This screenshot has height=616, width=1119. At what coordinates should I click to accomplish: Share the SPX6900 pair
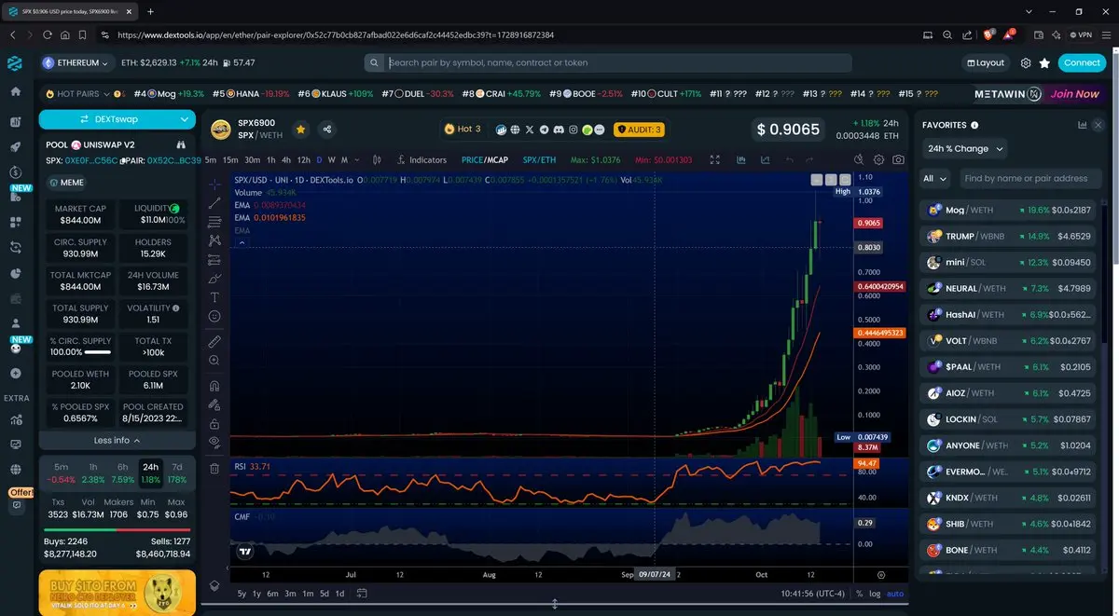click(x=326, y=130)
